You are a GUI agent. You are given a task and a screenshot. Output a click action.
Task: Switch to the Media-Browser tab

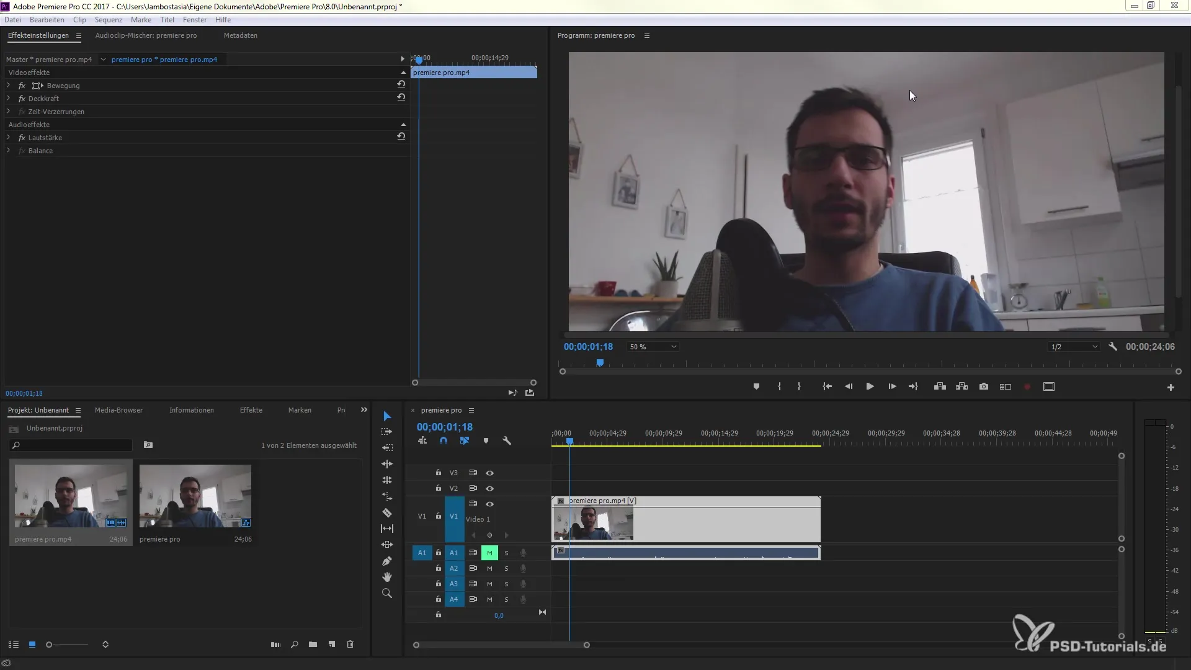[x=118, y=410]
